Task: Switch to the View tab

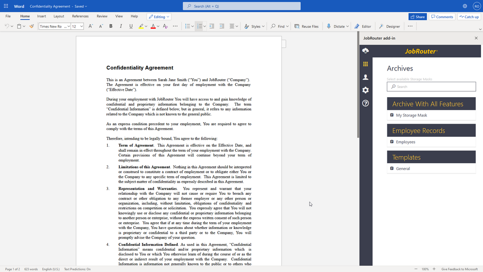Action: point(119,16)
